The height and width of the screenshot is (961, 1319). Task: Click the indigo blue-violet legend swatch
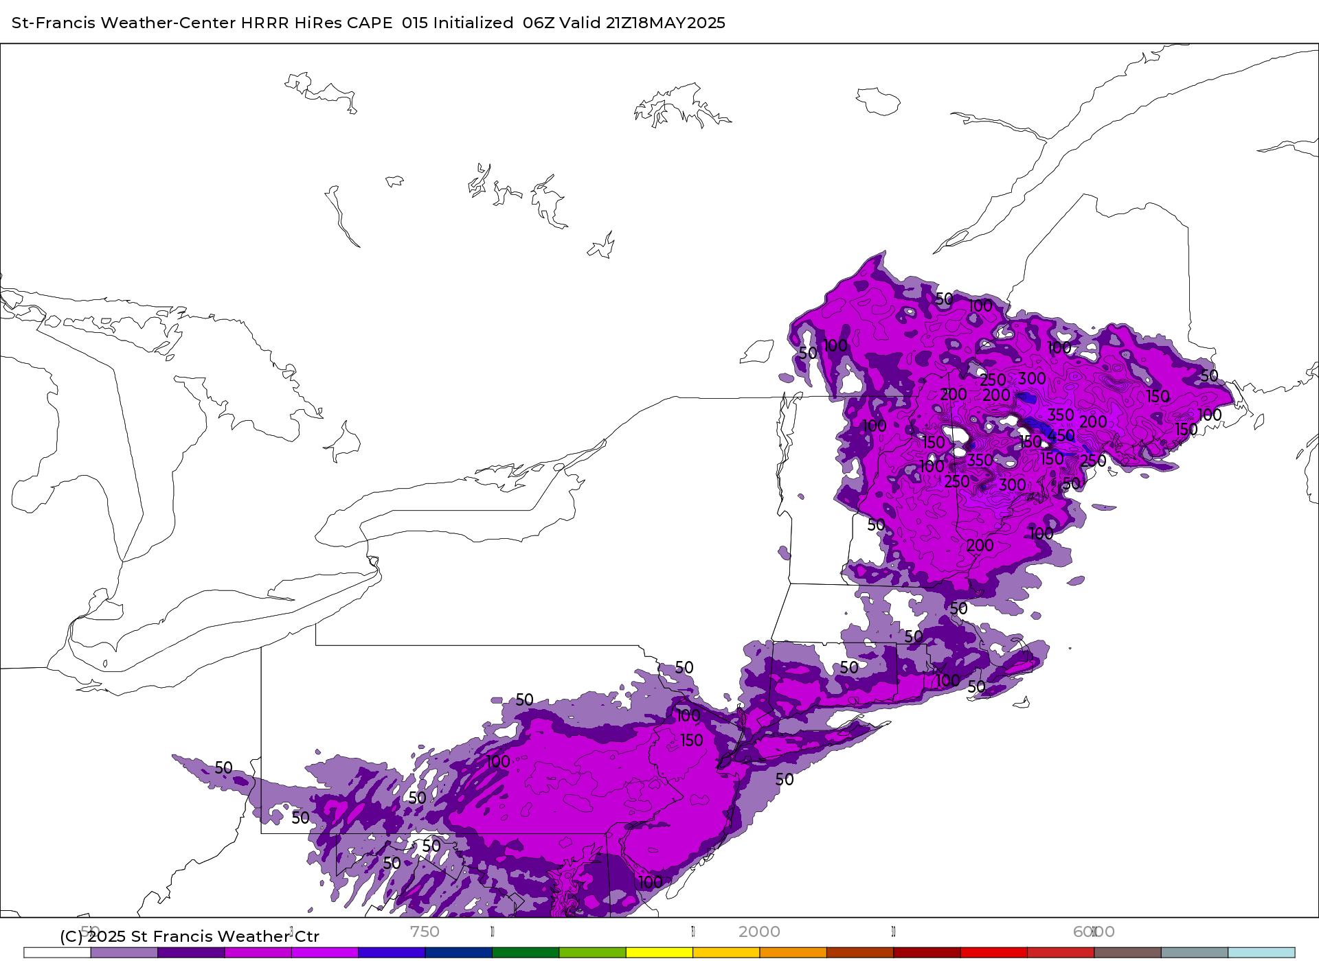392,953
